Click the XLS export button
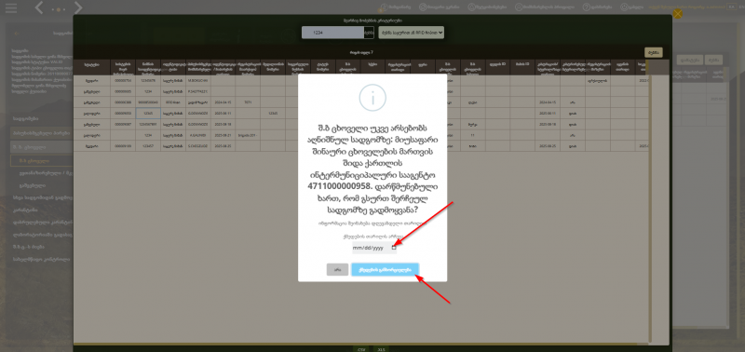 point(381,349)
